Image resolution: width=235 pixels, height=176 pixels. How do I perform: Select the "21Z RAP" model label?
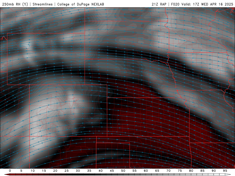(159, 4)
